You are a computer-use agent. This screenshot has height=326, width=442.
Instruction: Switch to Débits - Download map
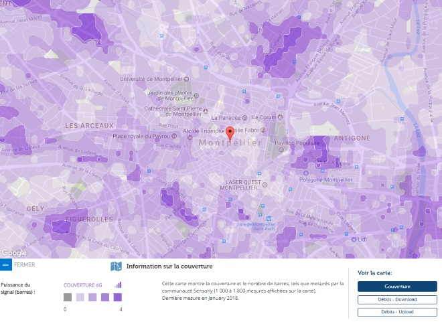pyautogui.click(x=397, y=299)
